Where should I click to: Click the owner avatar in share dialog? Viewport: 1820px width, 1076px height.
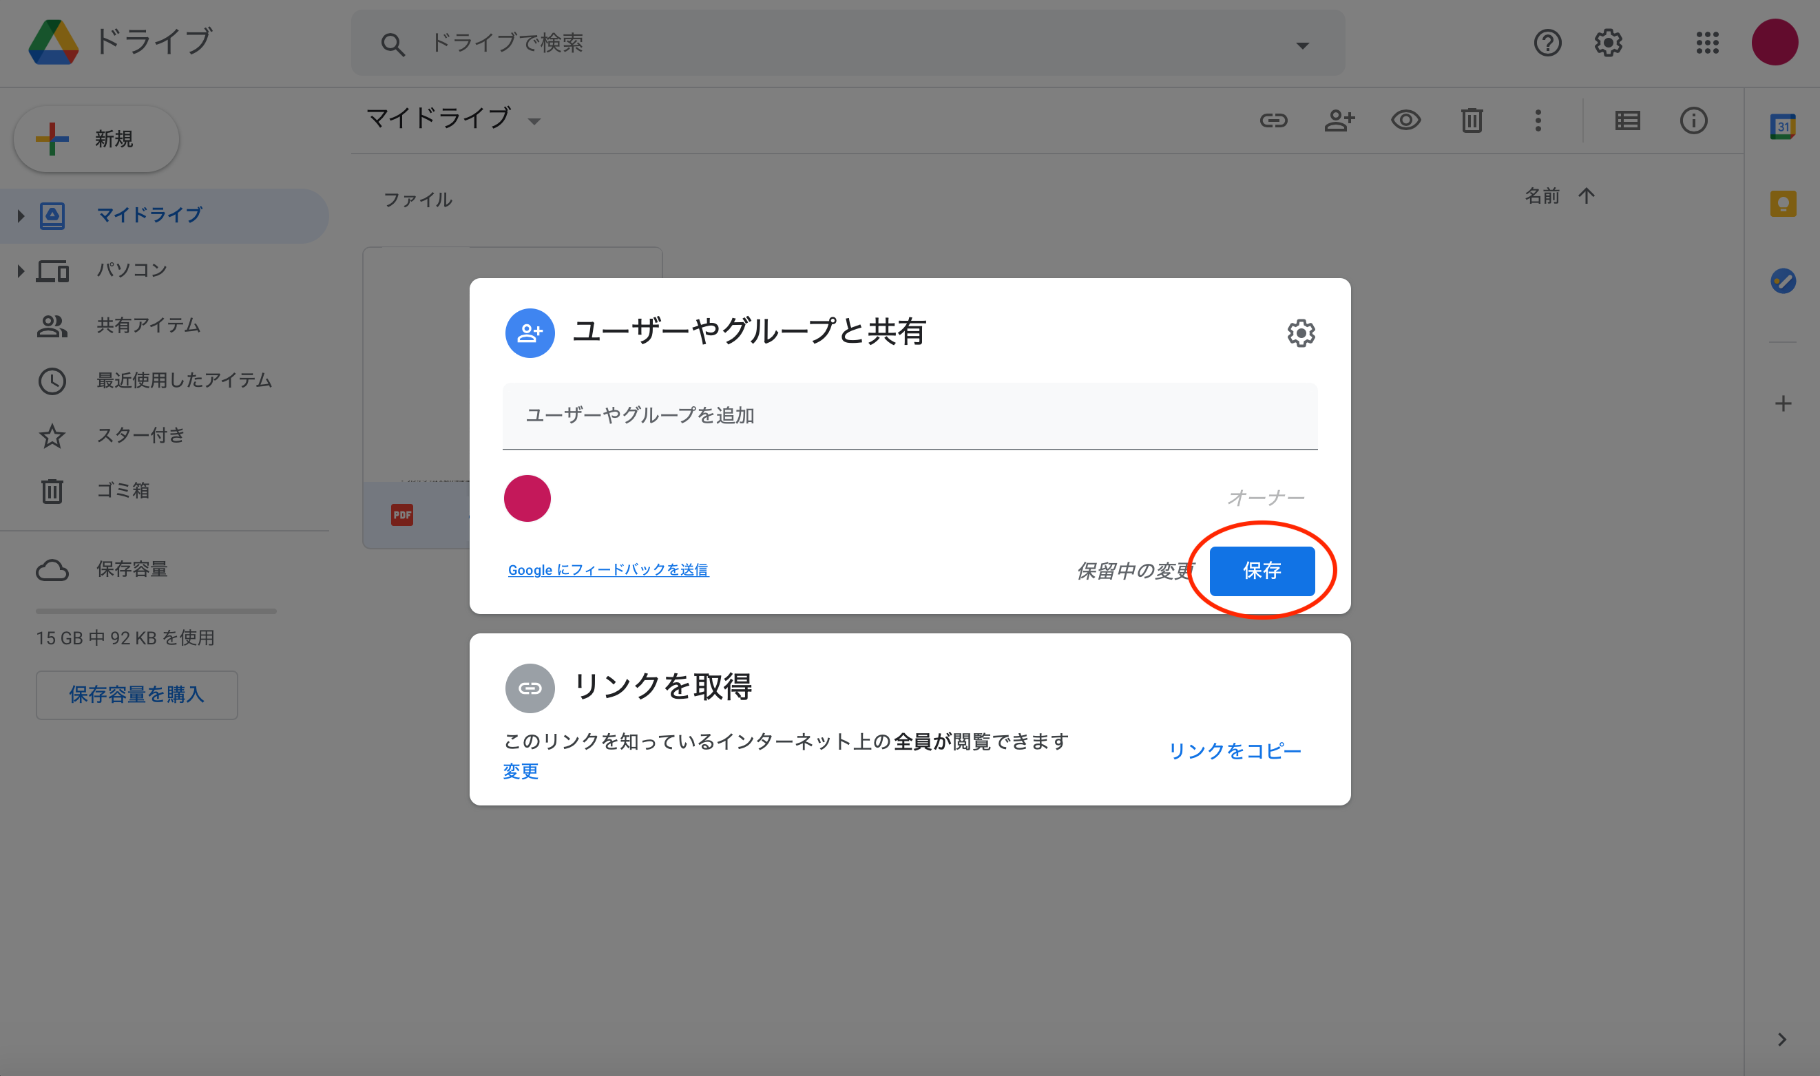[527, 498]
